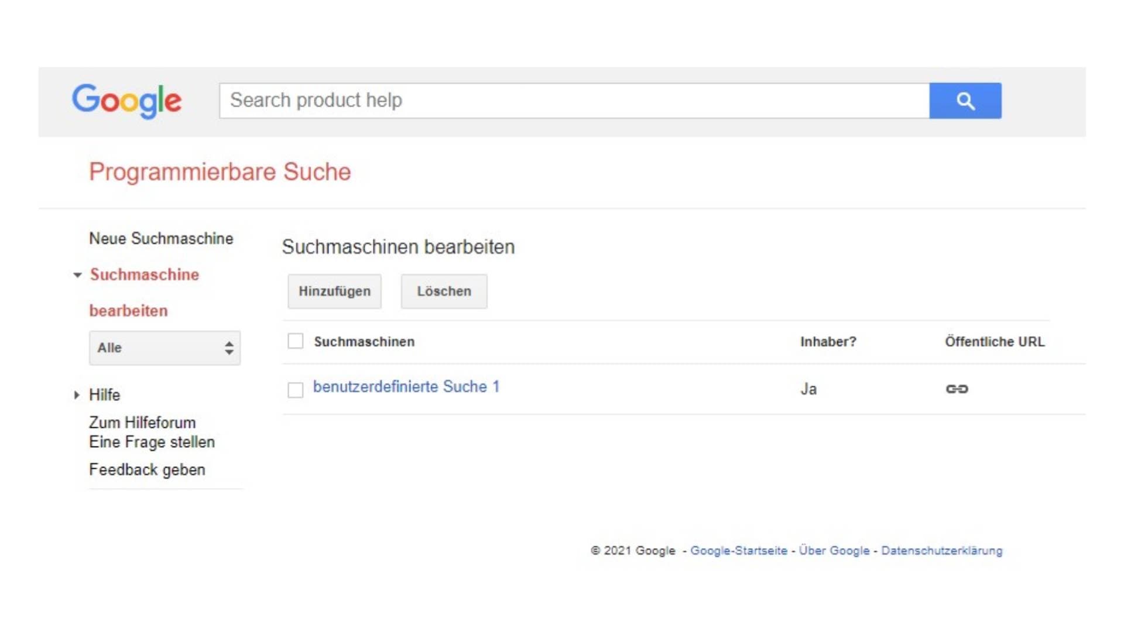Screen dimensions: 1124x632
Task: Click the blue search magnifier button
Action: [x=965, y=101]
